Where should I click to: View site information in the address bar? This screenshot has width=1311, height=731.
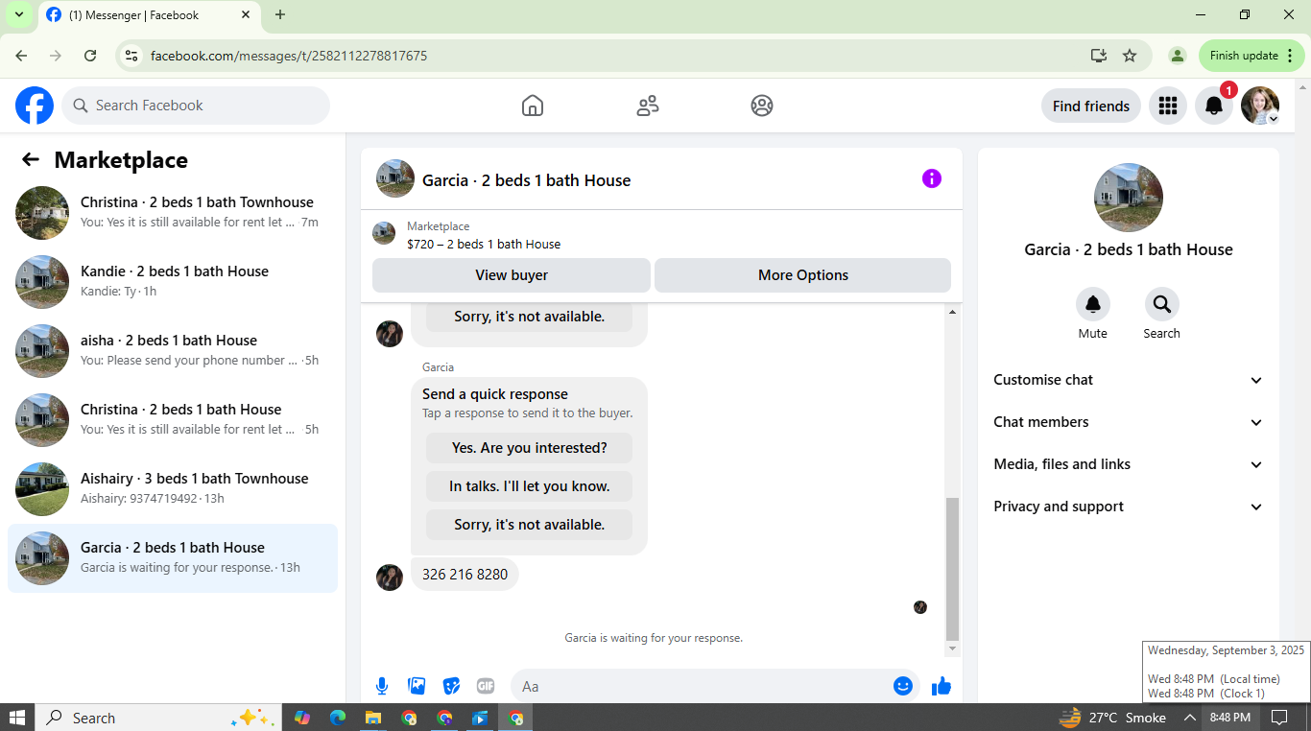click(x=131, y=56)
